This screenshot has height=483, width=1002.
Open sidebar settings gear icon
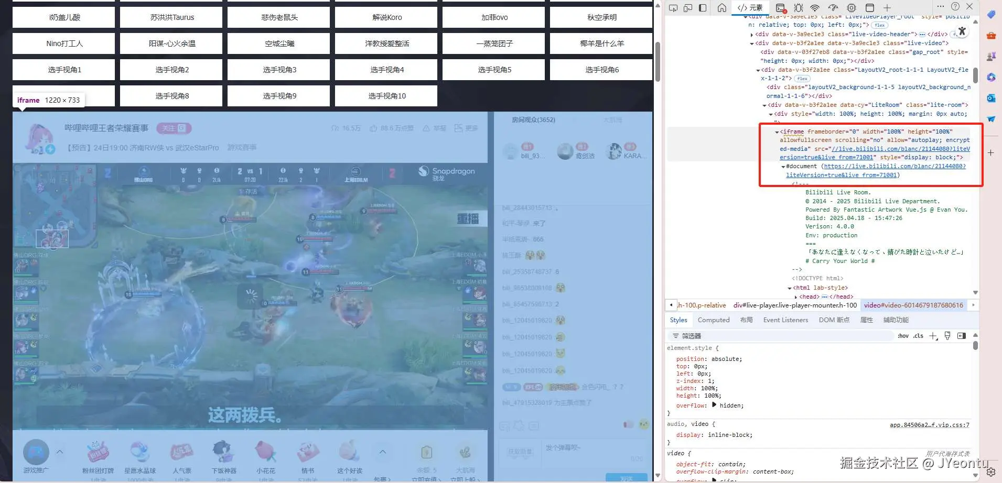[991, 472]
